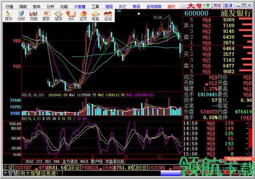255x179 pixels.
Task: Switch to the KDJ indicator tab
Action: click(x=48, y=162)
